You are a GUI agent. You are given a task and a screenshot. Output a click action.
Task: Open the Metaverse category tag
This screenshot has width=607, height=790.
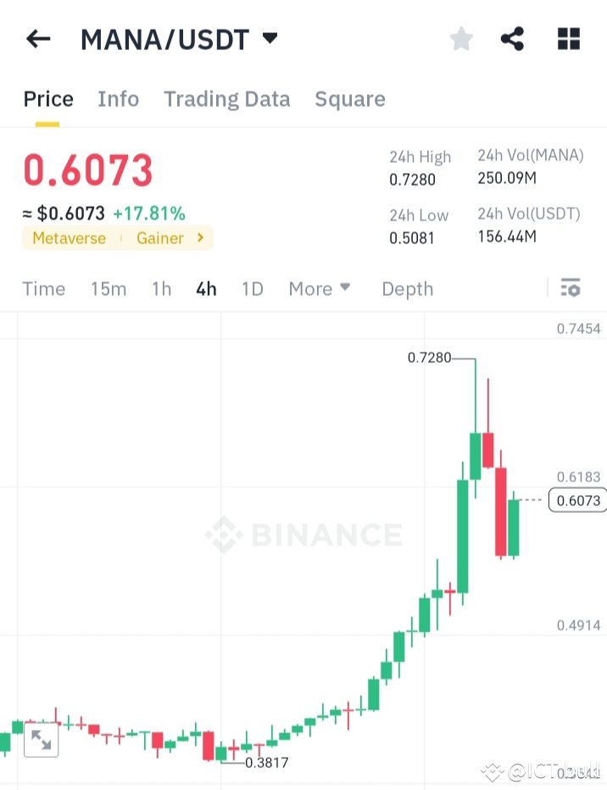69,238
